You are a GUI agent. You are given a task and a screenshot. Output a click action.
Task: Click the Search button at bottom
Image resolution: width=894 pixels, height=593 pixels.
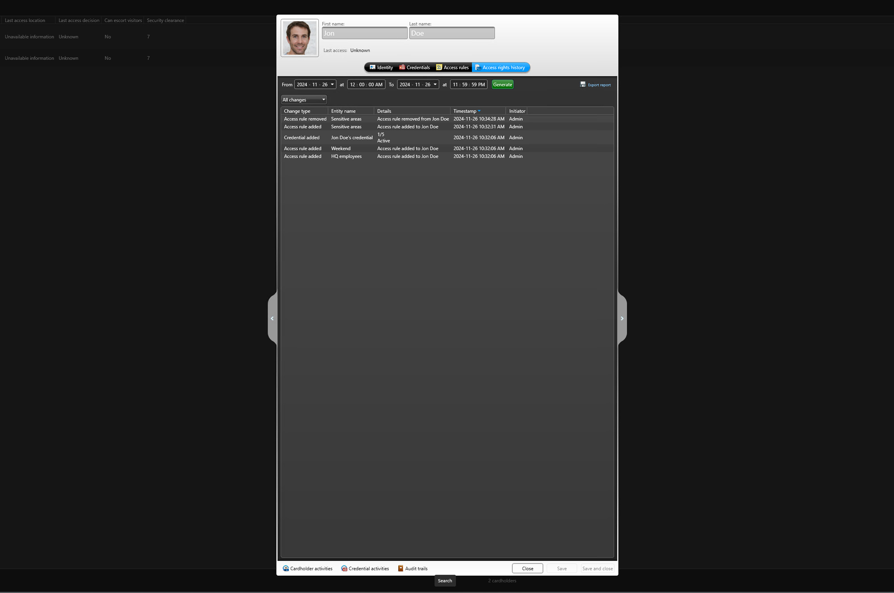[445, 580]
